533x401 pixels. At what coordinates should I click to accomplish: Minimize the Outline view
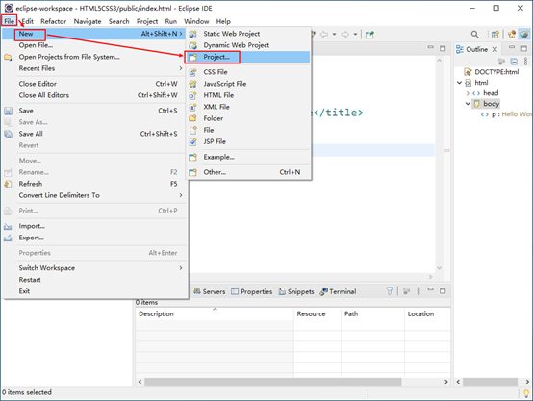tap(512, 47)
